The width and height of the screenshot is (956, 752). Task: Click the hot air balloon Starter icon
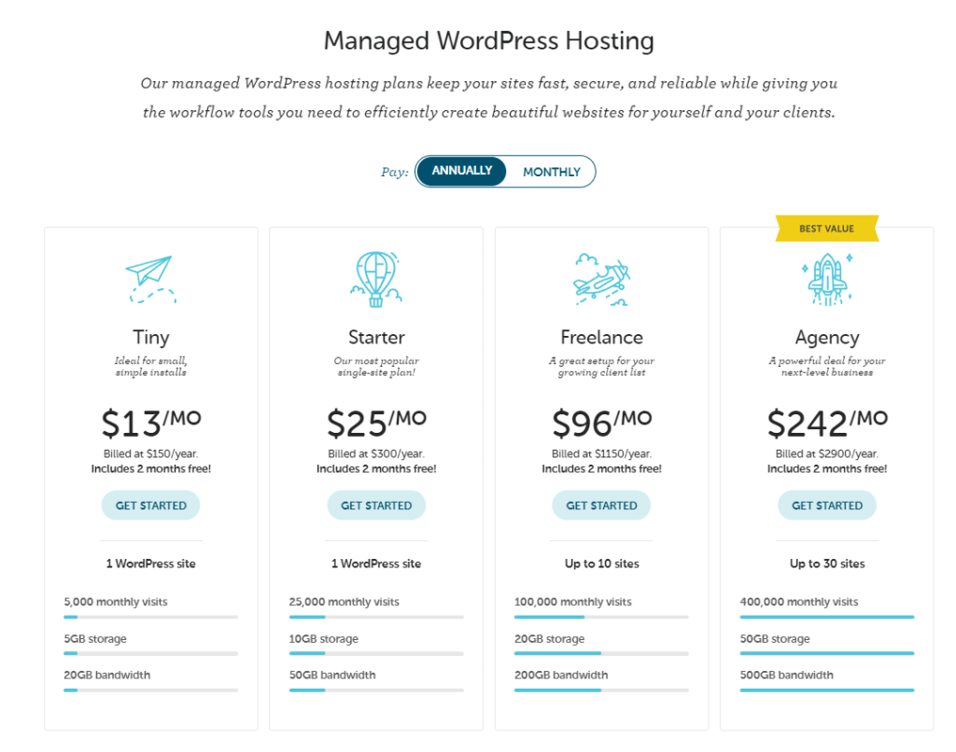click(x=375, y=278)
